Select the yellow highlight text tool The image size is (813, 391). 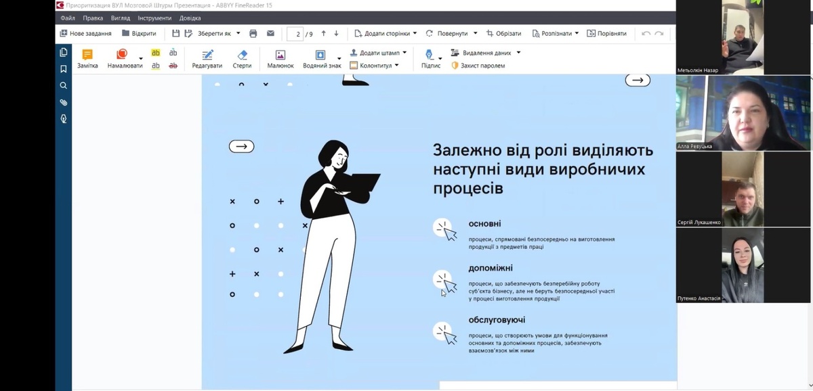(x=156, y=53)
